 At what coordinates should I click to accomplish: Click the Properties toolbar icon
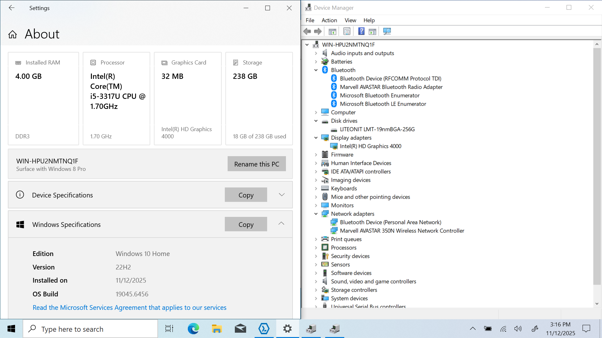[347, 31]
